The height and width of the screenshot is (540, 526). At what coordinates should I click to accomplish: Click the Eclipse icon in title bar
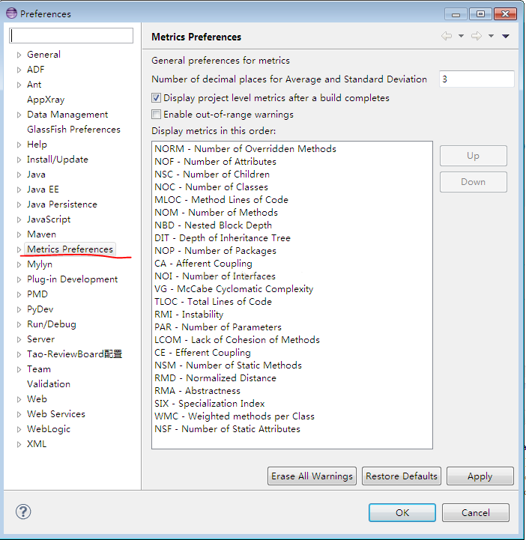pos(11,13)
